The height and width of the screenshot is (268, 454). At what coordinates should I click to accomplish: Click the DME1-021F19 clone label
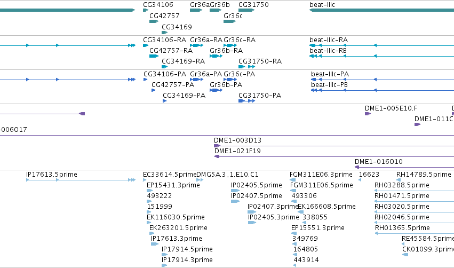click(237, 151)
